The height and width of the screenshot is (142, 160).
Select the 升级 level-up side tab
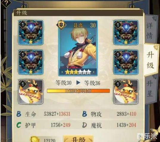pyautogui.click(x=150, y=60)
